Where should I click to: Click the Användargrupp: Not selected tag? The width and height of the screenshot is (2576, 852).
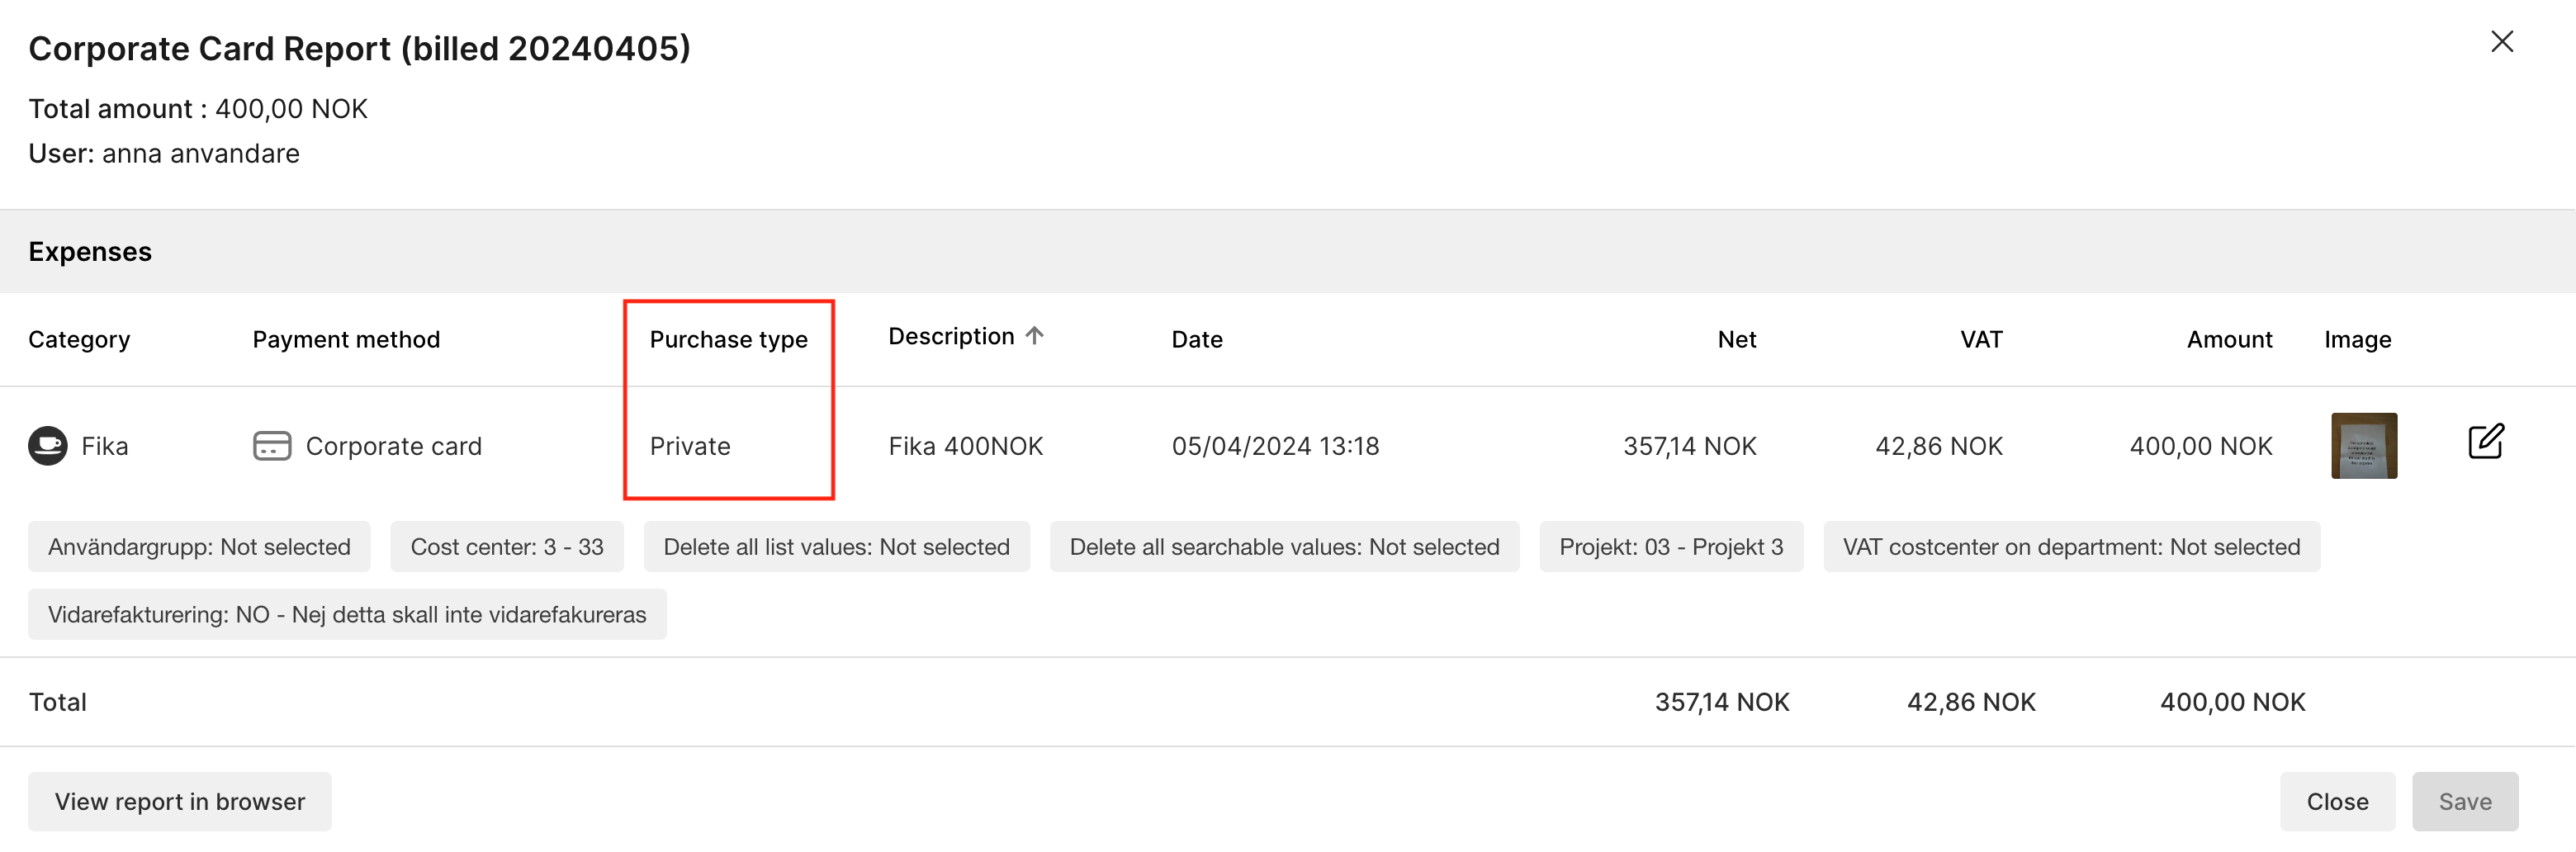pos(199,547)
